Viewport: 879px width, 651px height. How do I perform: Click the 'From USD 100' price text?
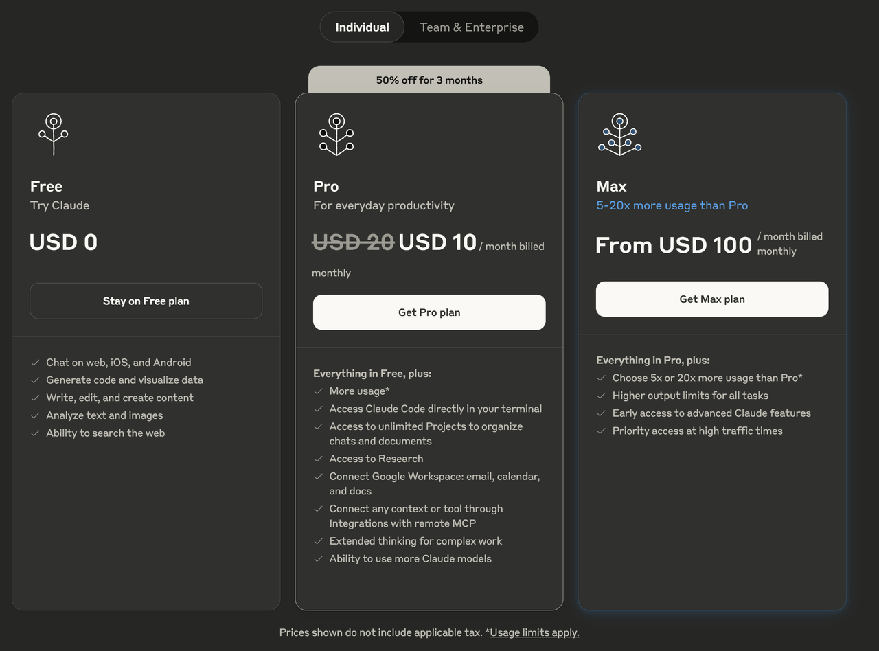click(x=673, y=245)
